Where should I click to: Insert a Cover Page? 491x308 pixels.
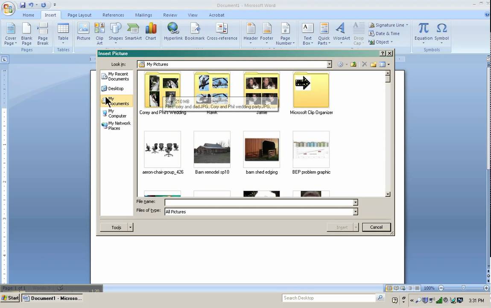point(10,34)
